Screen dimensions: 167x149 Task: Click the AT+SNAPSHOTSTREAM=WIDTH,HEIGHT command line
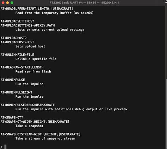click(x=41, y=134)
